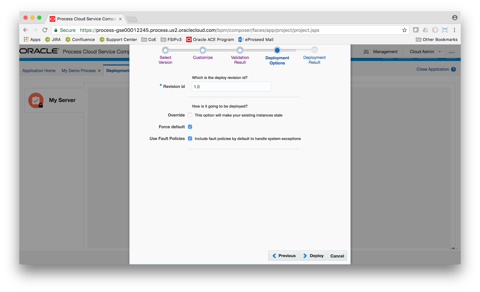Click the browser back arrow
Viewport: 480px width, 292px height.
click(25, 30)
